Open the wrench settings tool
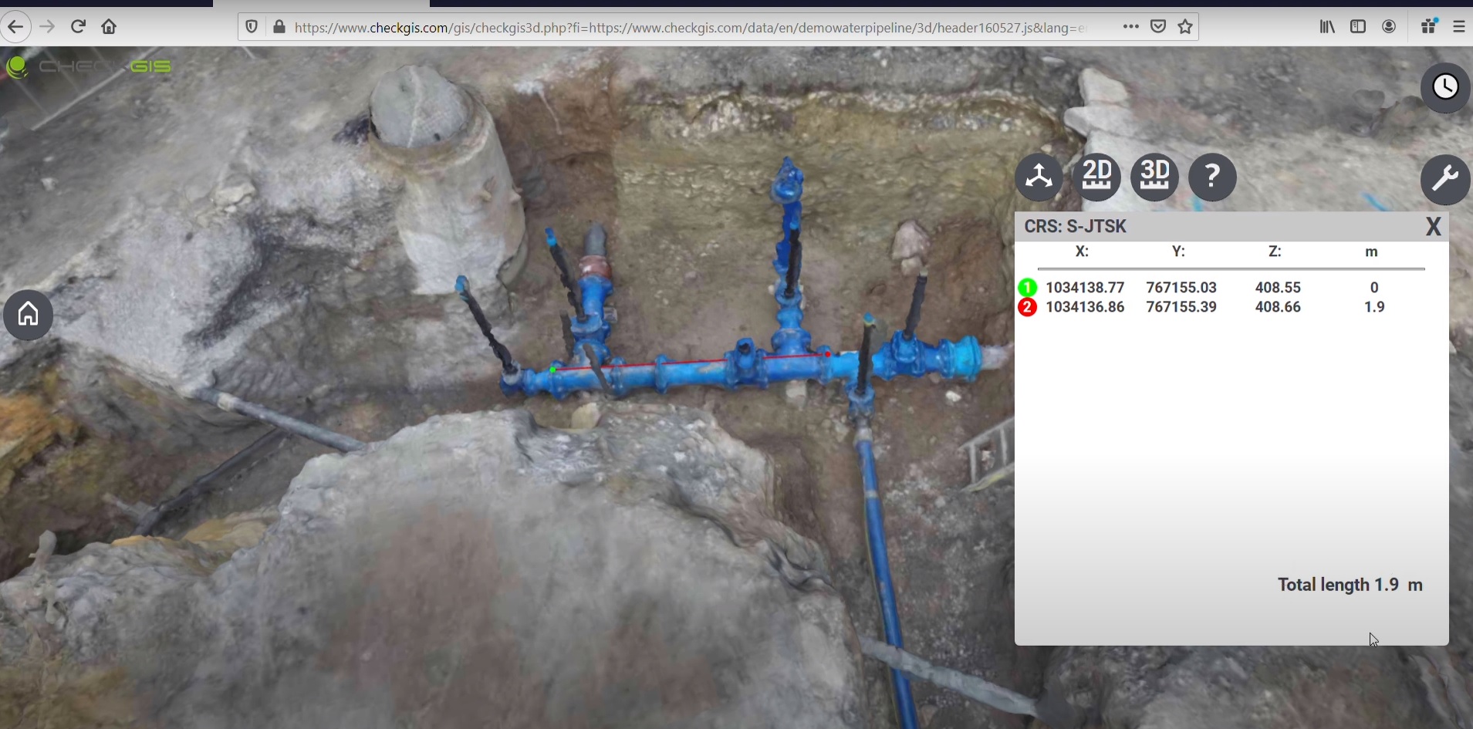 pos(1444,180)
